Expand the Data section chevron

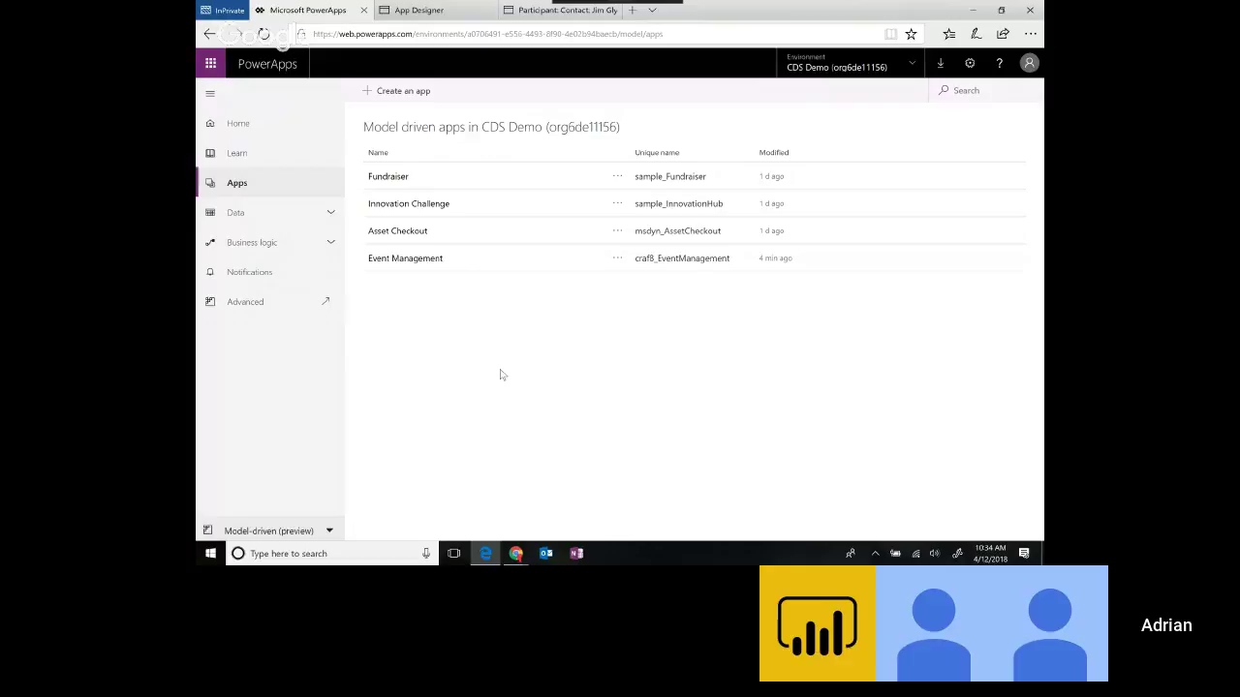pyautogui.click(x=330, y=212)
